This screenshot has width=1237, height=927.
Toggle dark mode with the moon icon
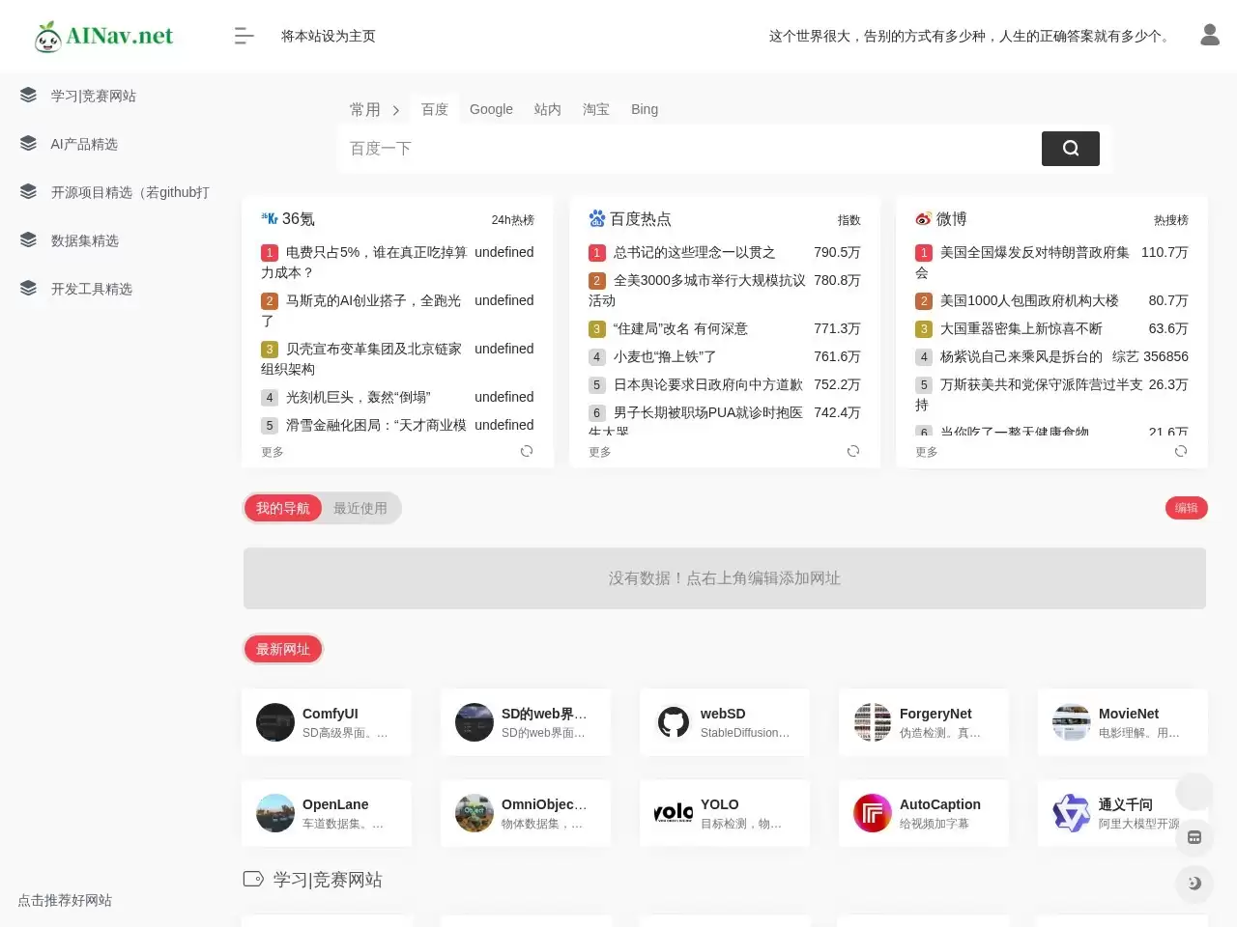coord(1194,884)
